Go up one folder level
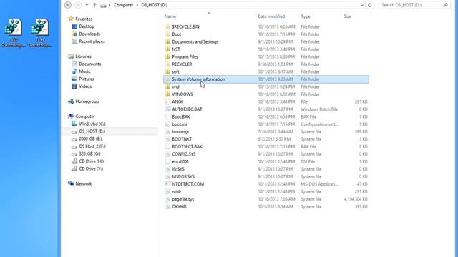 click(94, 5)
